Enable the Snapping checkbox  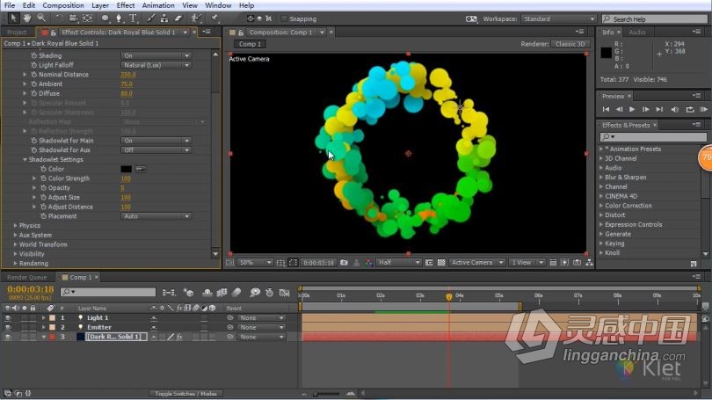click(x=284, y=18)
